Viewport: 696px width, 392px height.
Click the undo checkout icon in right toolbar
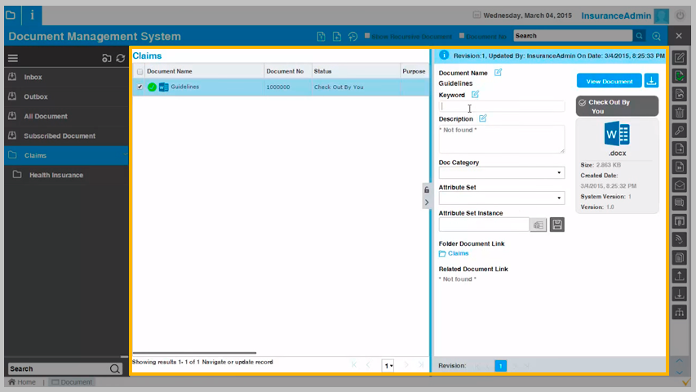point(680,94)
